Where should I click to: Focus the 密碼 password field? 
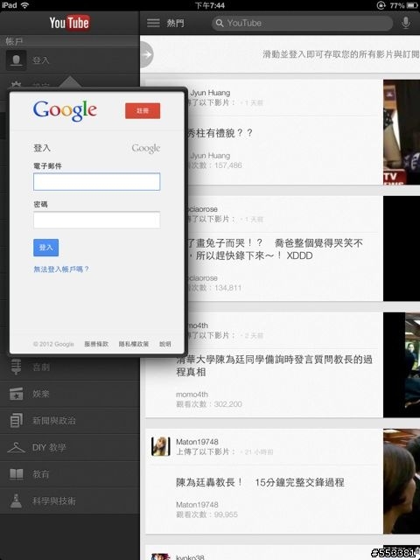(x=96, y=220)
